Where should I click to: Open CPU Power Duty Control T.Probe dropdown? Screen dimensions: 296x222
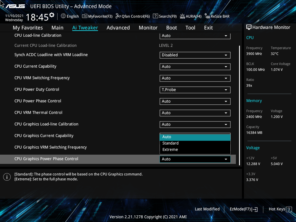(195, 90)
